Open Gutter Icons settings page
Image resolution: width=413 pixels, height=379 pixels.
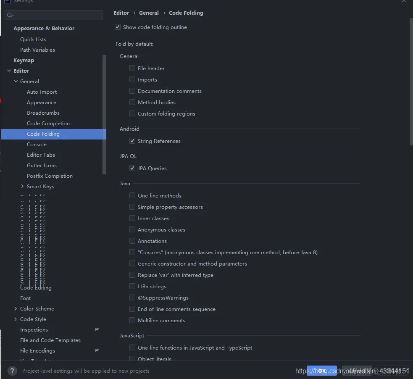42,166
